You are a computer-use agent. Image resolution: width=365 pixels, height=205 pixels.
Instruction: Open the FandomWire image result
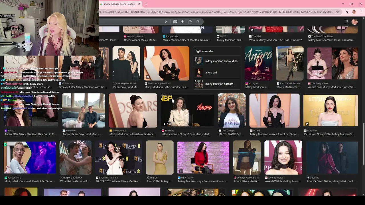(x=30, y=157)
